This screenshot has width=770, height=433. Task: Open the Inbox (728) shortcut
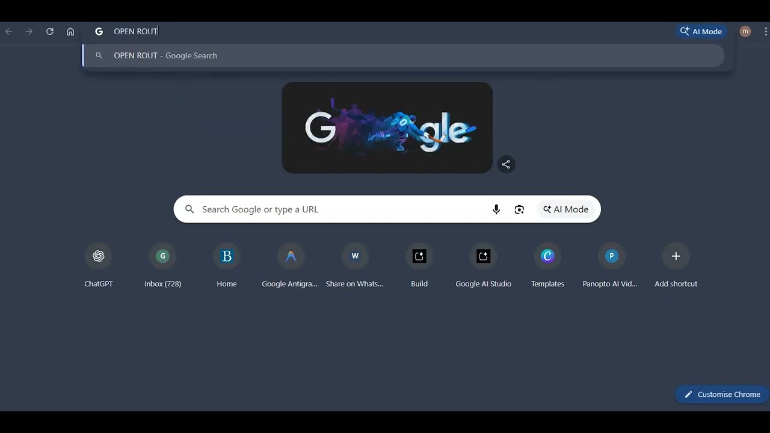tap(162, 265)
